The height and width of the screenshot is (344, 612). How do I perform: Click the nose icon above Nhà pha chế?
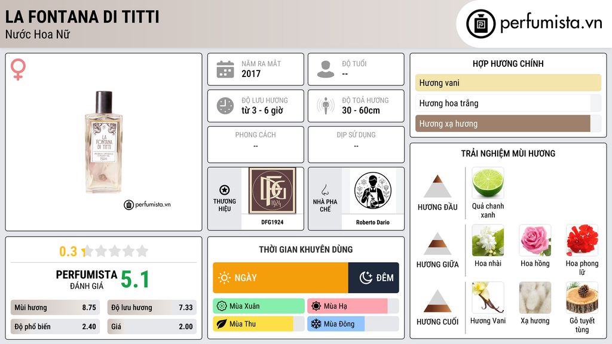click(x=325, y=190)
